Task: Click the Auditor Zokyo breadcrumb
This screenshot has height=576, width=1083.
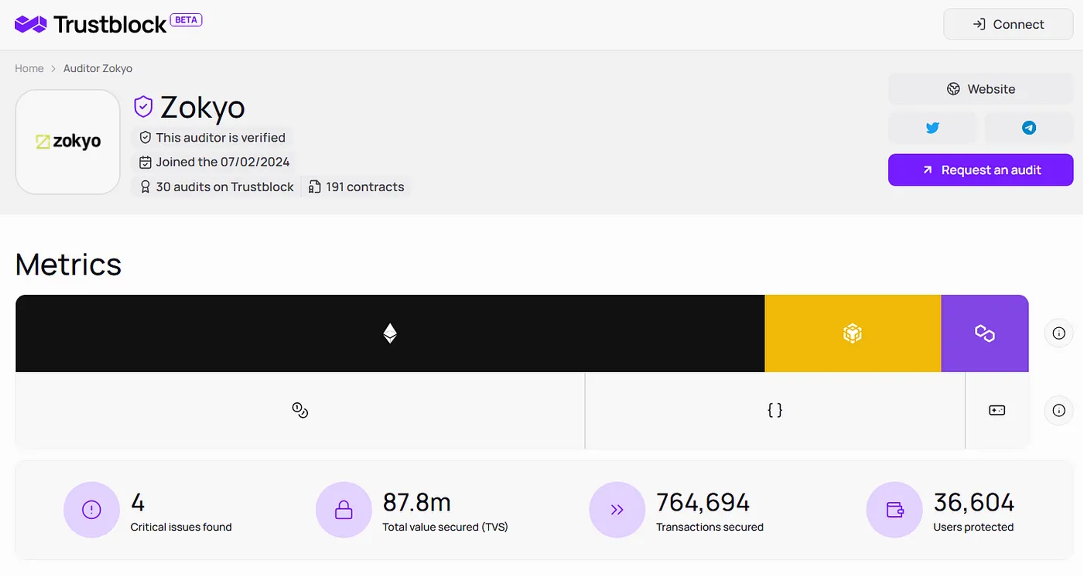Action: tap(98, 68)
